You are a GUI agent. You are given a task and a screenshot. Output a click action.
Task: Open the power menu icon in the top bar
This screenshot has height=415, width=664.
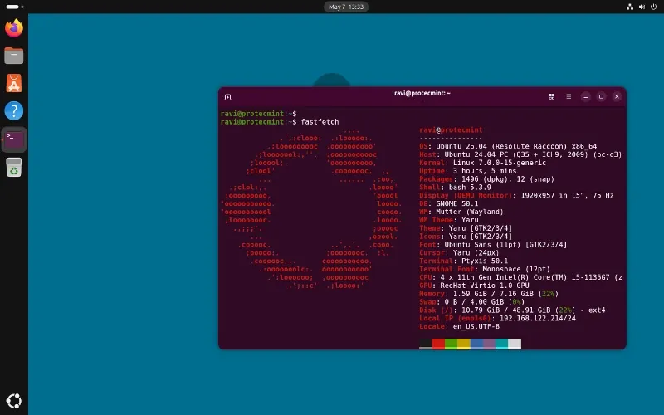[x=653, y=7]
